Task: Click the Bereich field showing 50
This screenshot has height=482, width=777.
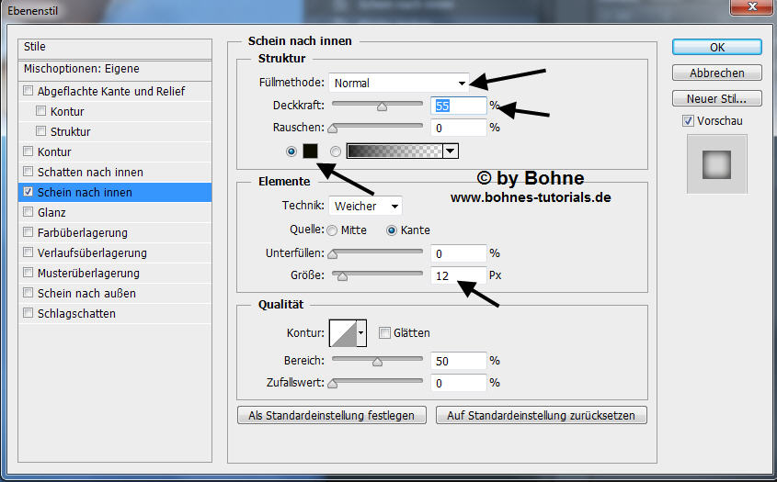Action: (x=458, y=361)
